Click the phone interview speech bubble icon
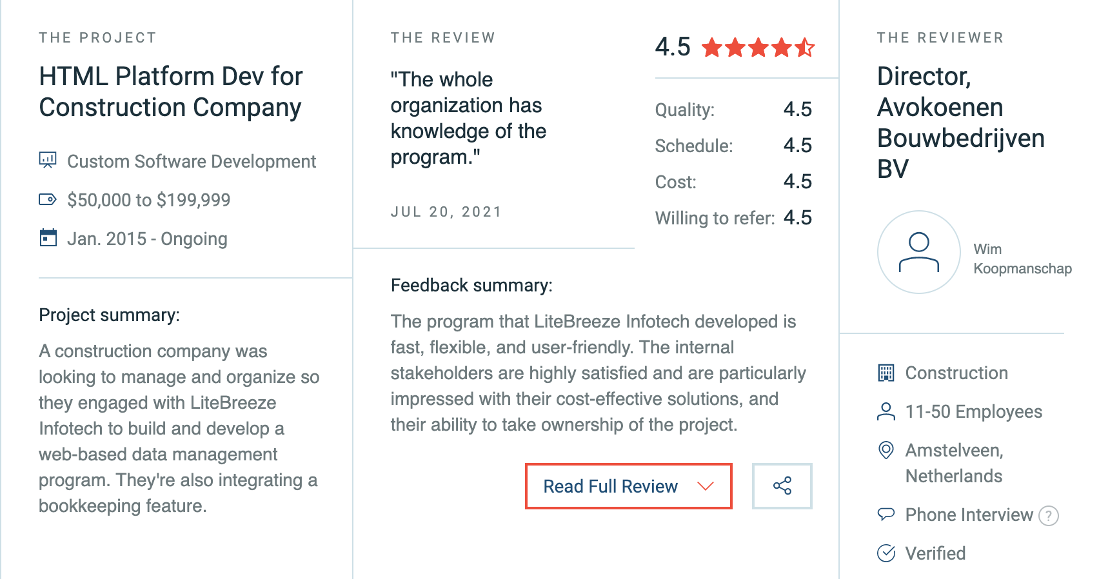 point(886,514)
